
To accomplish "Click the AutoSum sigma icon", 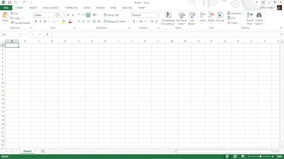I will (x=229, y=13).
